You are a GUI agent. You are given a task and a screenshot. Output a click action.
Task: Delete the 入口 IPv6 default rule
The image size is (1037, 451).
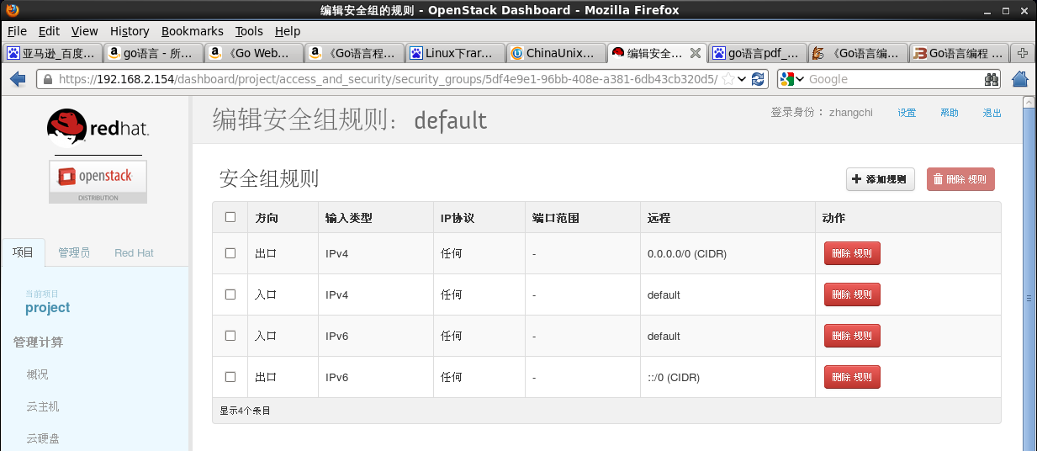click(852, 336)
